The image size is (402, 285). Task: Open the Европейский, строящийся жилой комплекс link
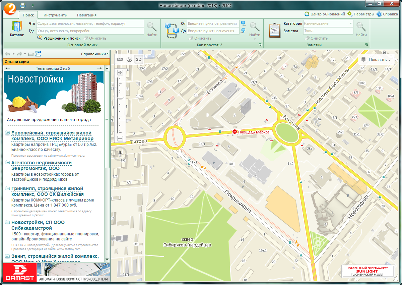coord(52,135)
